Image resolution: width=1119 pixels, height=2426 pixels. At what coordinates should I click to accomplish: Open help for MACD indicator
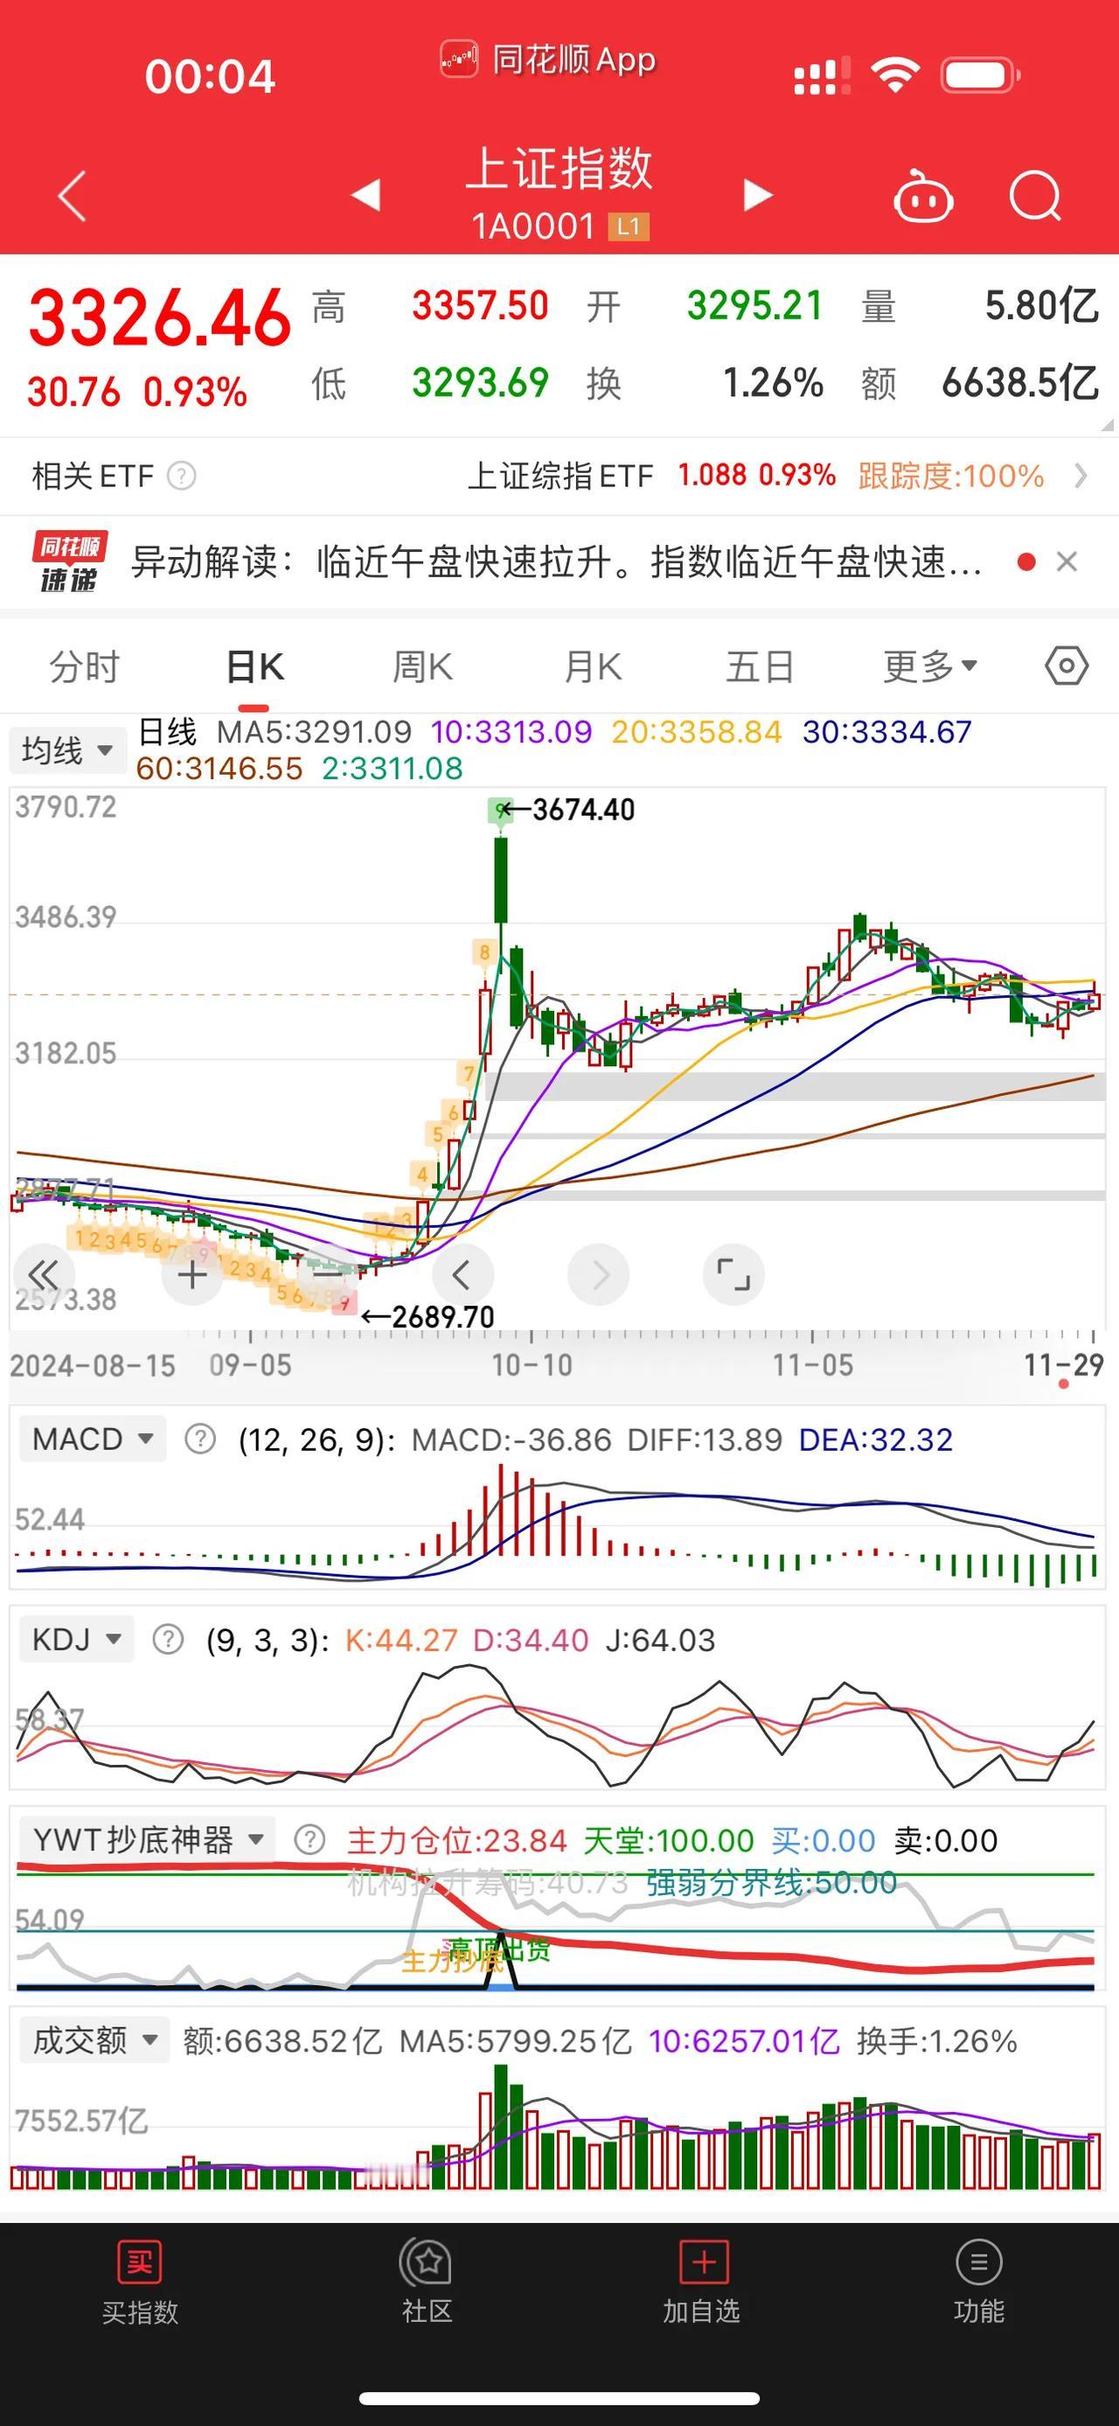click(199, 1439)
